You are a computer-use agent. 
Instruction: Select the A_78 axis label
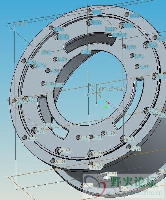pos(110,133)
